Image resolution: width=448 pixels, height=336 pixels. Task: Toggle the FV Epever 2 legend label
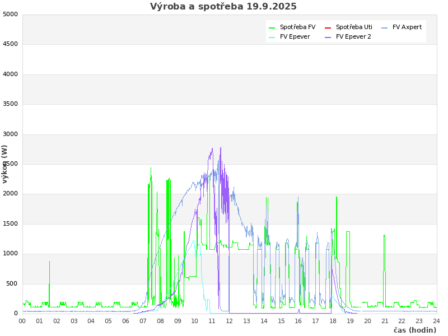353,36
